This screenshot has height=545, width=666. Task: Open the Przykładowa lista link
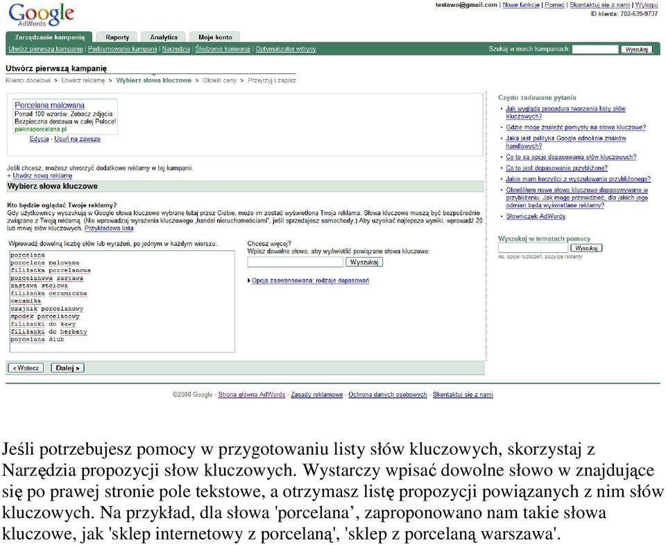click(x=109, y=228)
